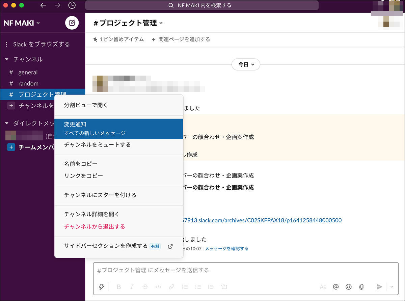Open the emoji picker icon

[349, 287]
